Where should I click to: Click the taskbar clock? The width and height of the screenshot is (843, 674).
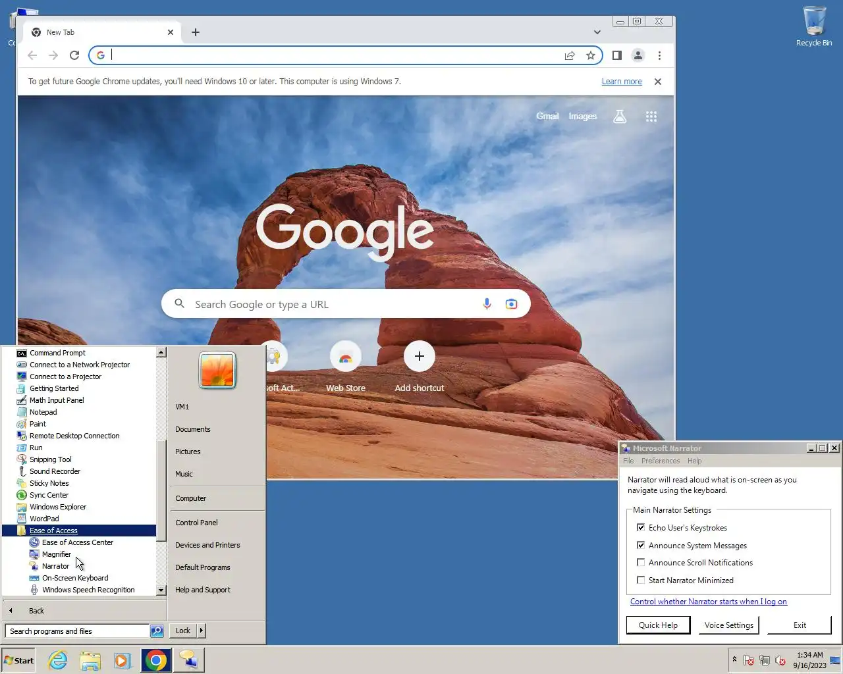click(x=809, y=660)
